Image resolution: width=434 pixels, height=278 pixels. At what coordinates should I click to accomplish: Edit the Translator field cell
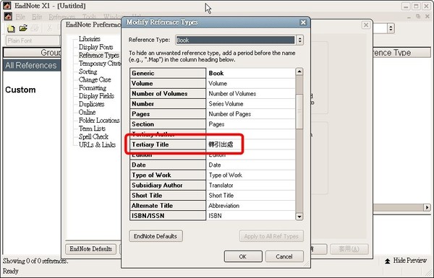[251, 186]
